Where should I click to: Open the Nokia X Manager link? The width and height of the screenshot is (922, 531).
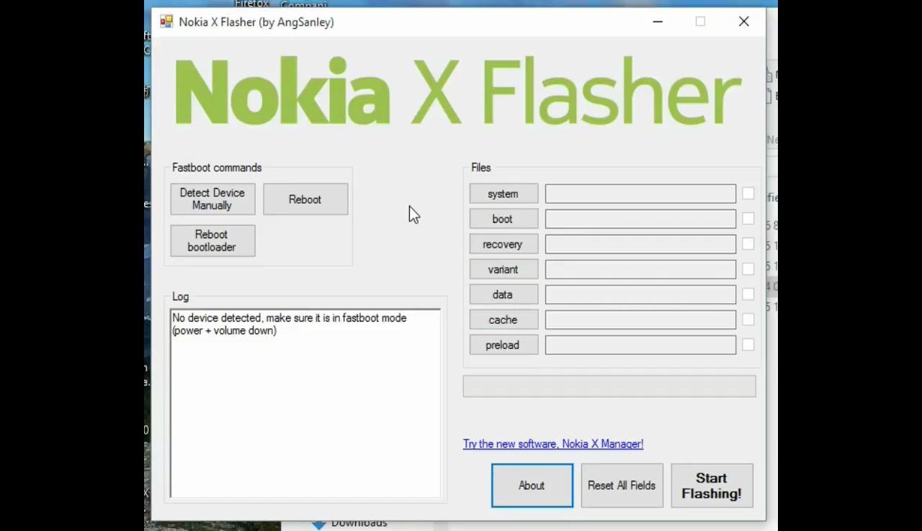tap(553, 444)
